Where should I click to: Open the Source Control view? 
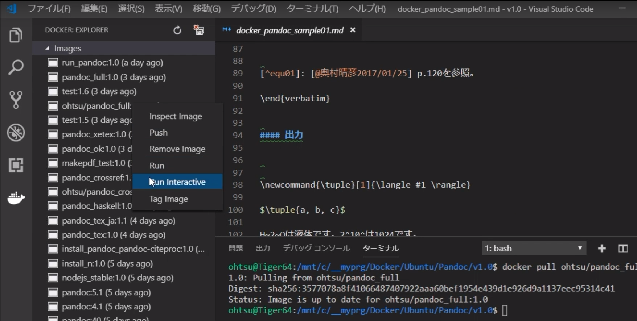(16, 100)
